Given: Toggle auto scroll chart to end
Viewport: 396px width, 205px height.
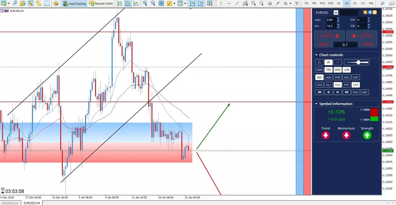Looking at the screenshot, I should 192,3.
